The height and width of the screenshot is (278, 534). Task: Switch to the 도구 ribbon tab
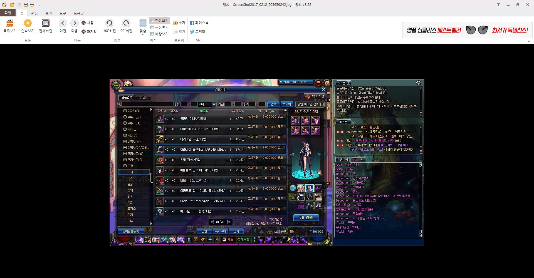(x=63, y=13)
